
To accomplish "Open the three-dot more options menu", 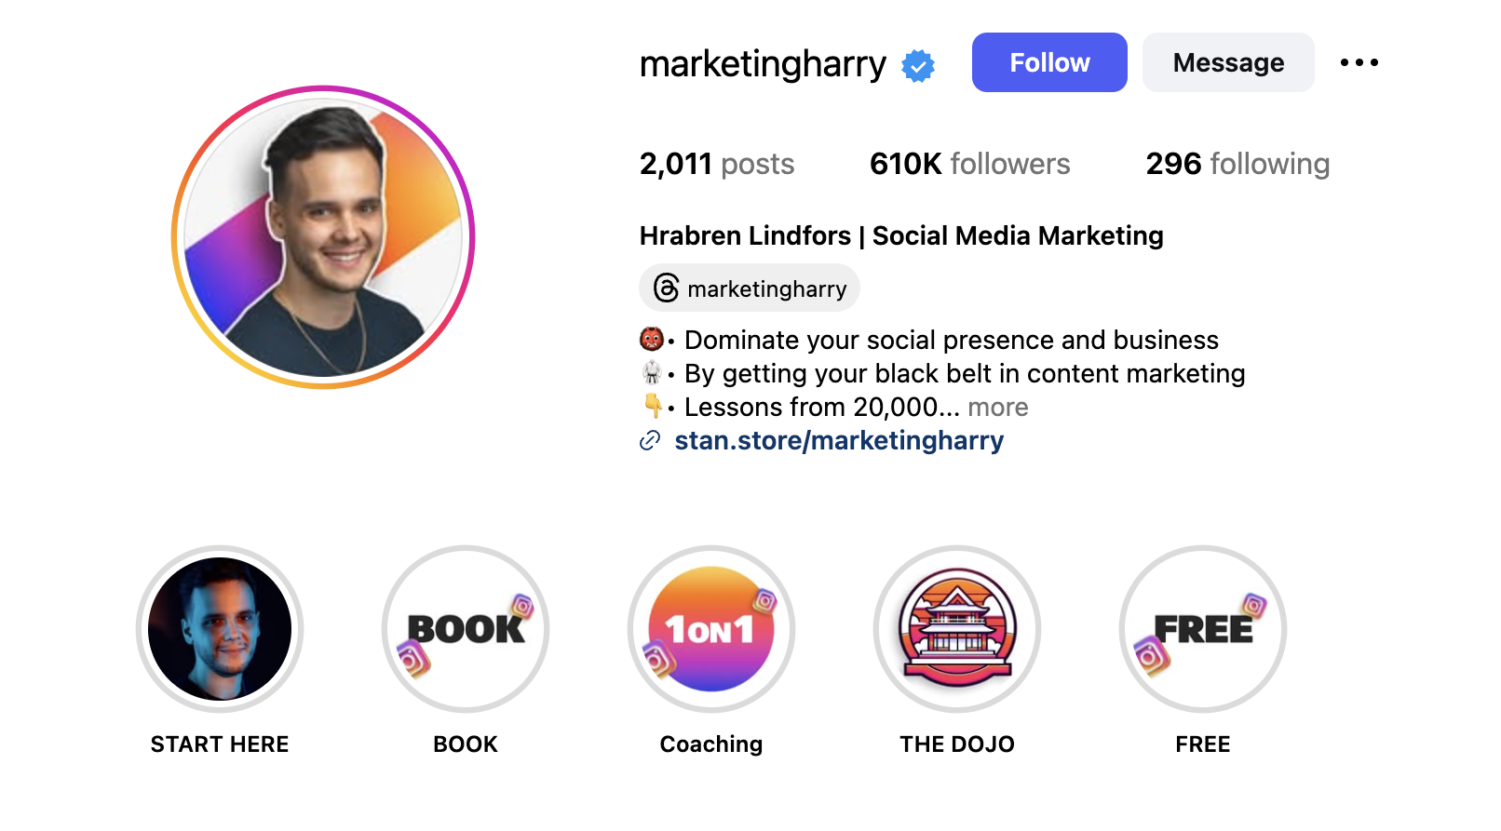I will (1359, 62).
